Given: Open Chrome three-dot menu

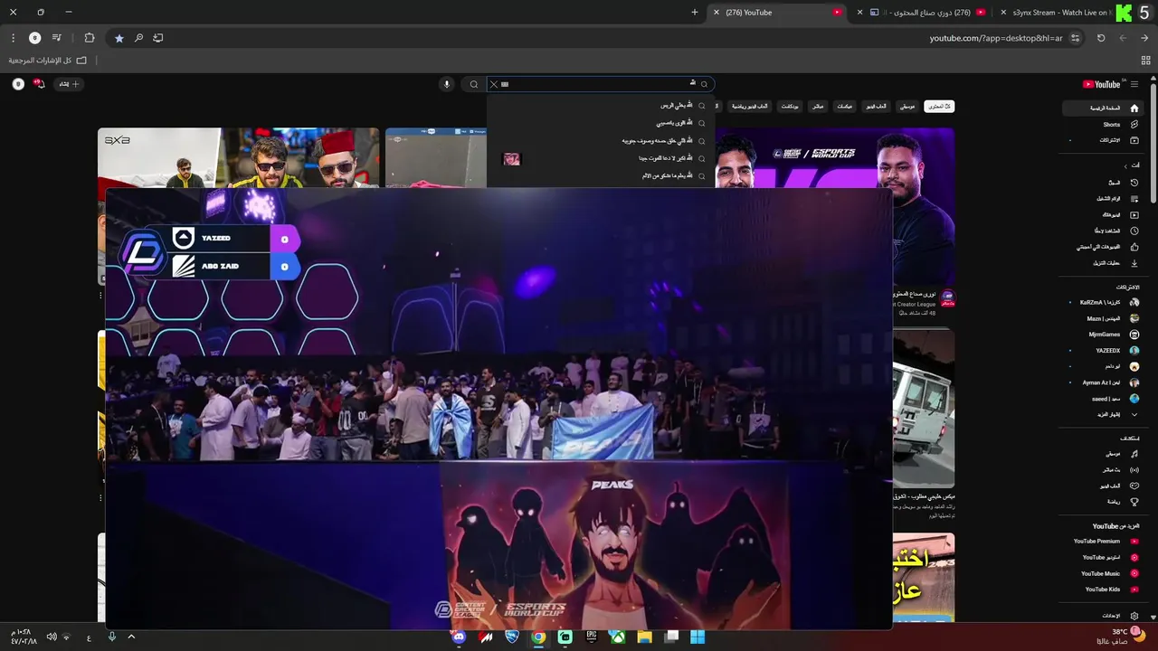Looking at the screenshot, I should [x=13, y=38].
